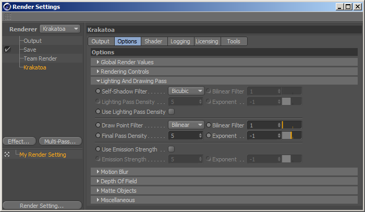
Task: Click the Draw Point Filter animation dot
Action: pos(98,125)
